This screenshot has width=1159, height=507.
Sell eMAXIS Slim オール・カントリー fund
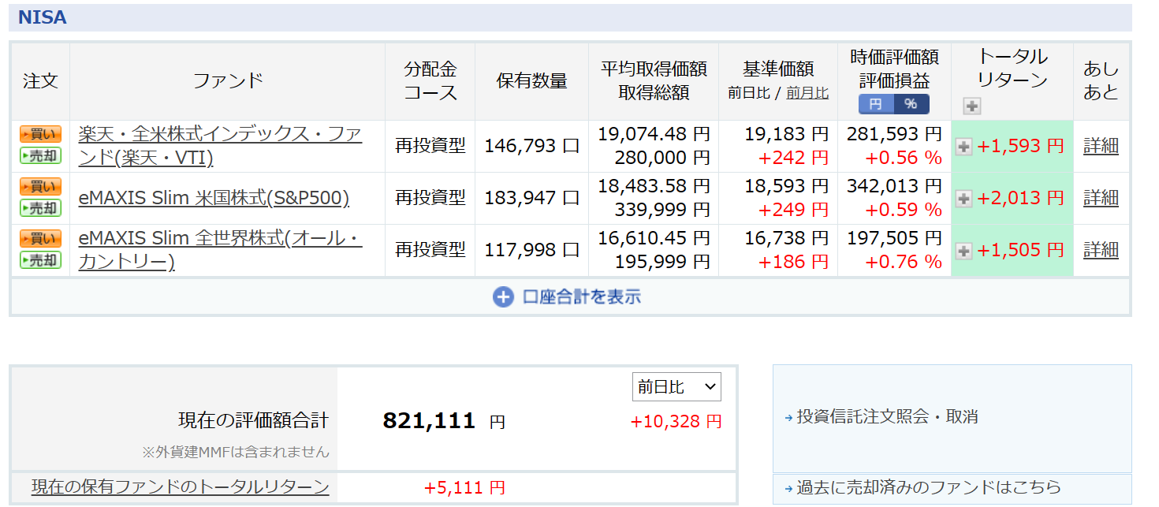point(40,260)
